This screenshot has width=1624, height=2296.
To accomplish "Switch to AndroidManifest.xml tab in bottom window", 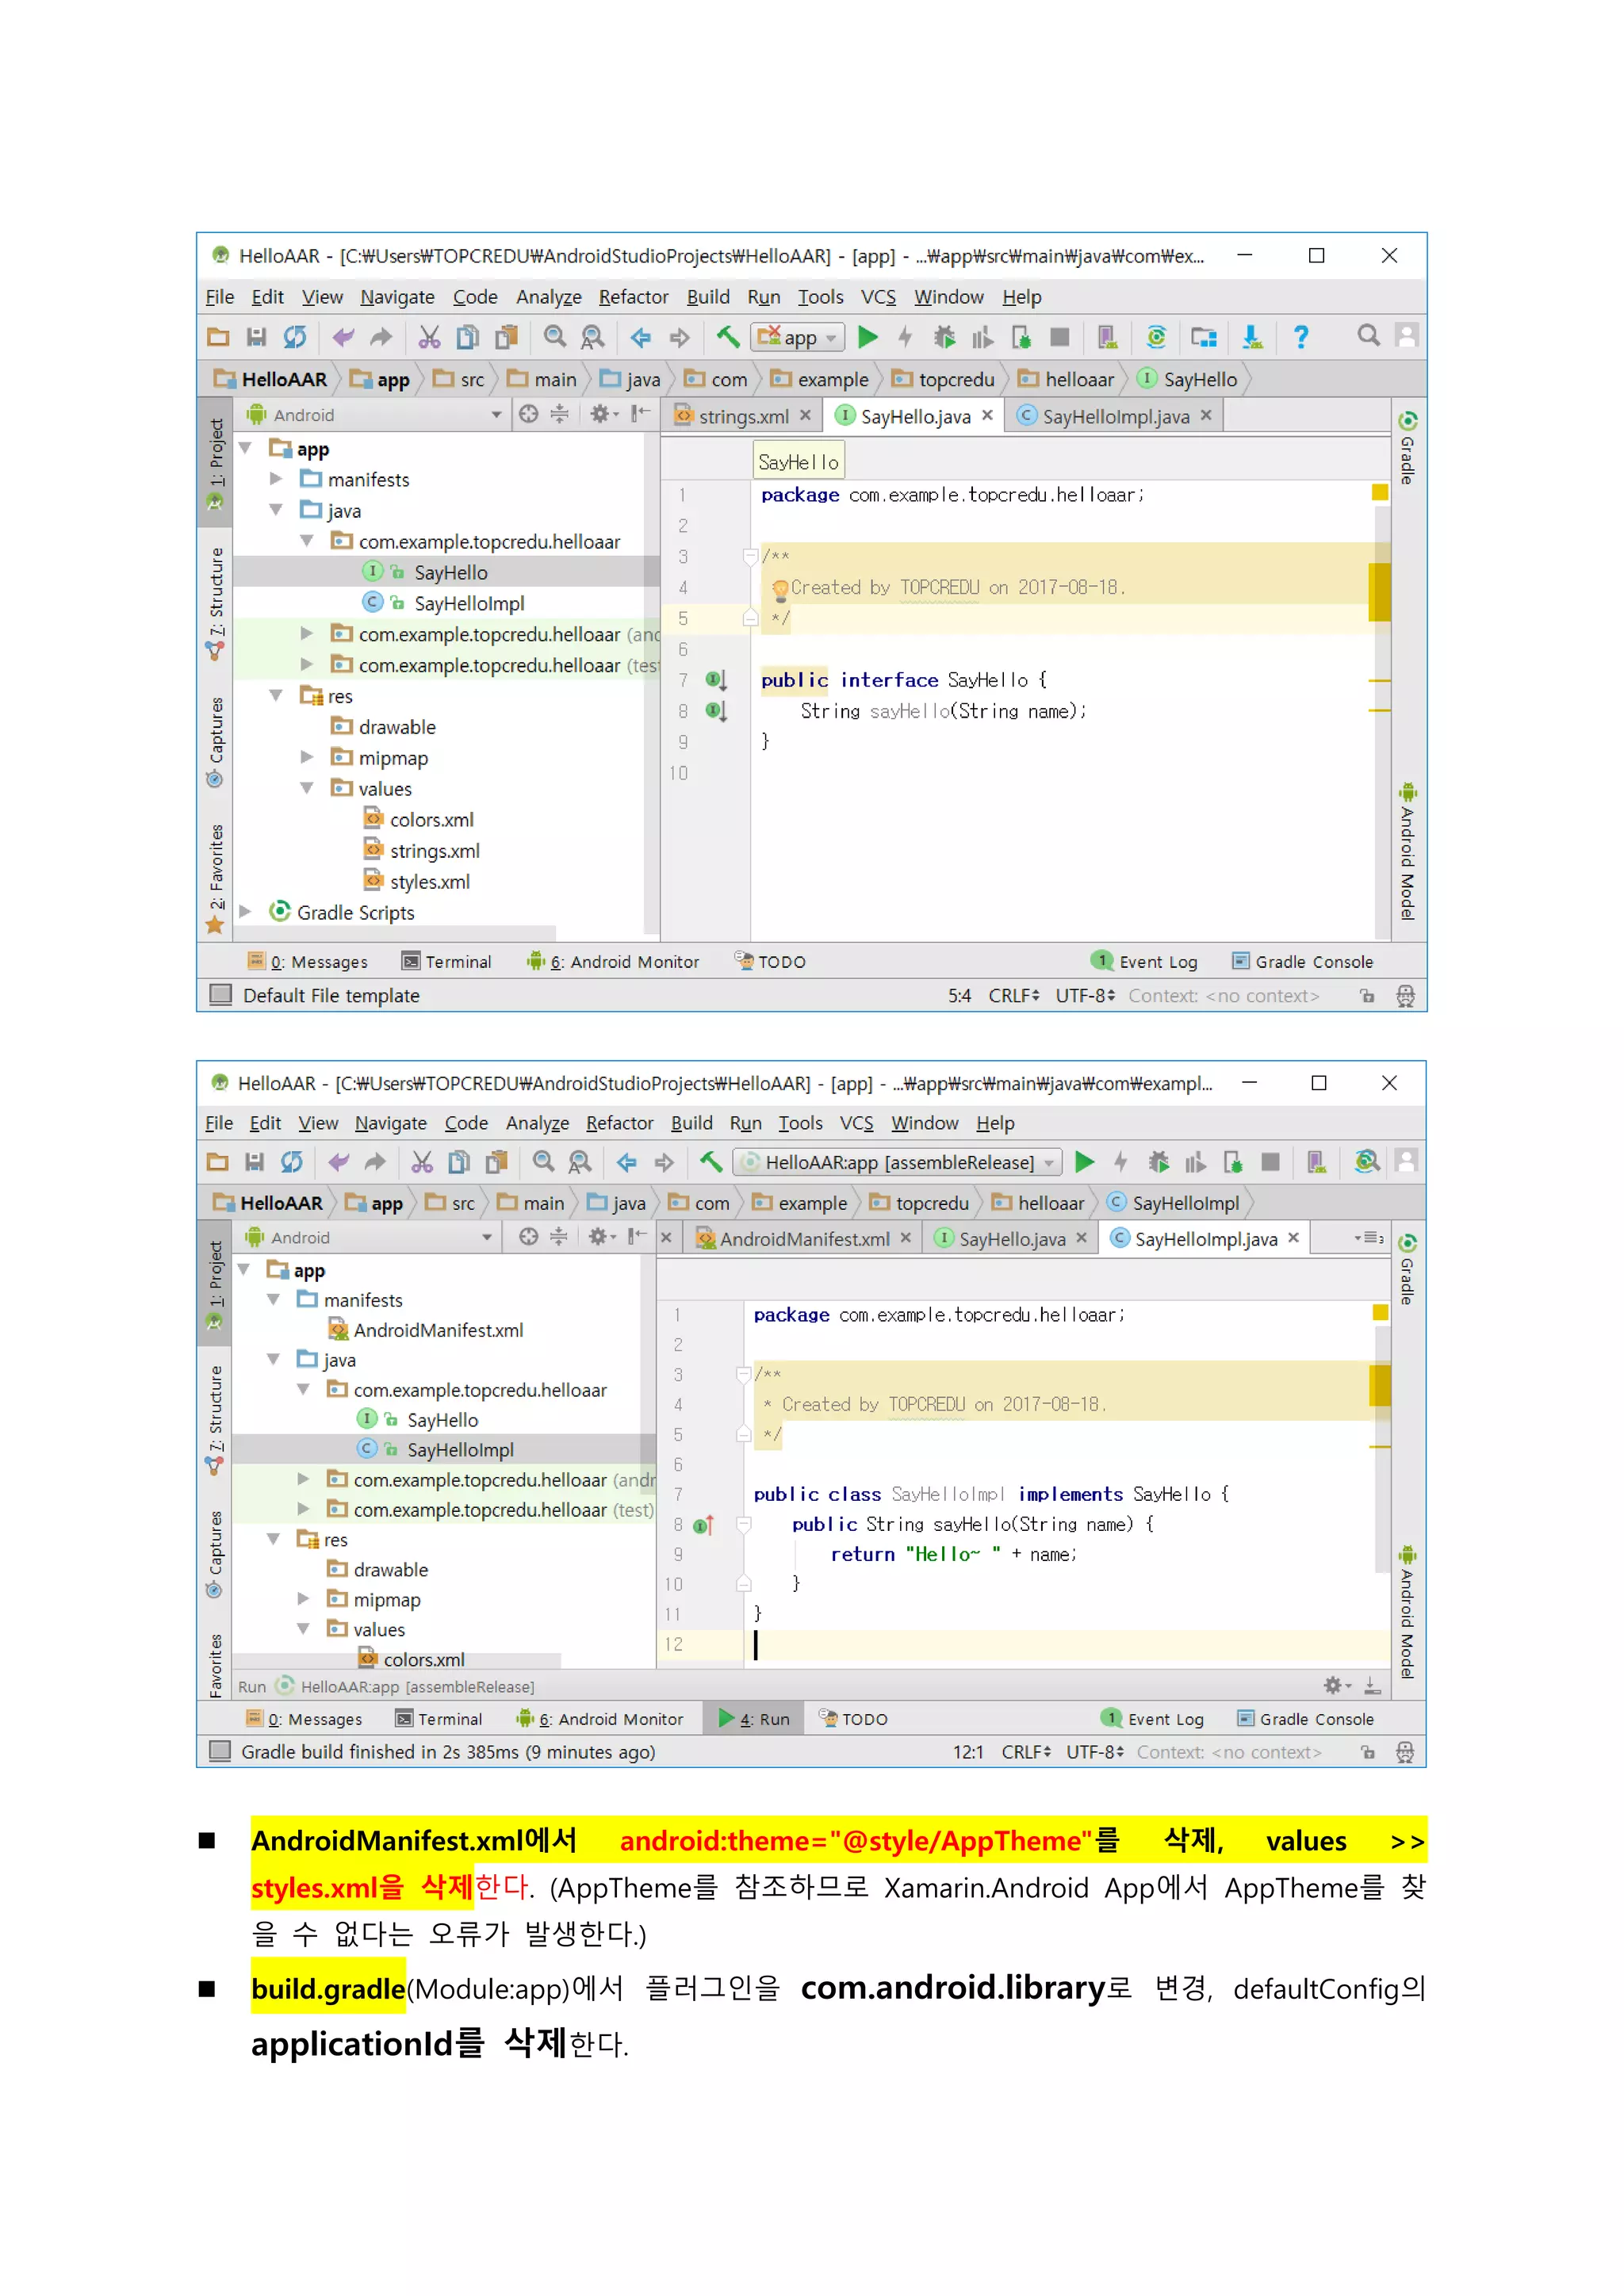I will point(804,1239).
